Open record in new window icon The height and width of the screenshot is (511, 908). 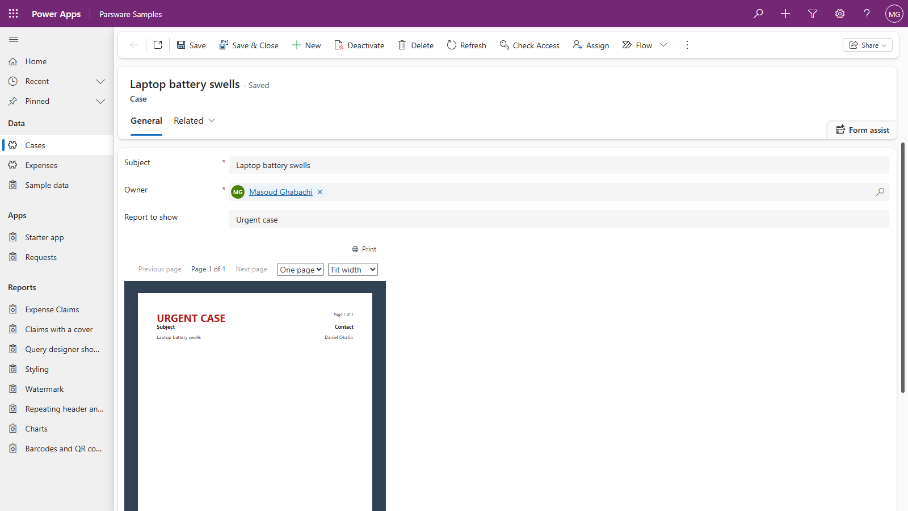pyautogui.click(x=158, y=45)
